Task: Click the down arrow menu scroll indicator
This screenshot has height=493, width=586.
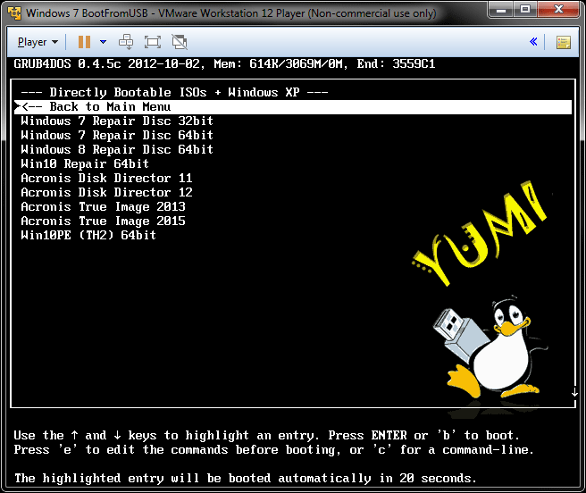Action: point(574,392)
